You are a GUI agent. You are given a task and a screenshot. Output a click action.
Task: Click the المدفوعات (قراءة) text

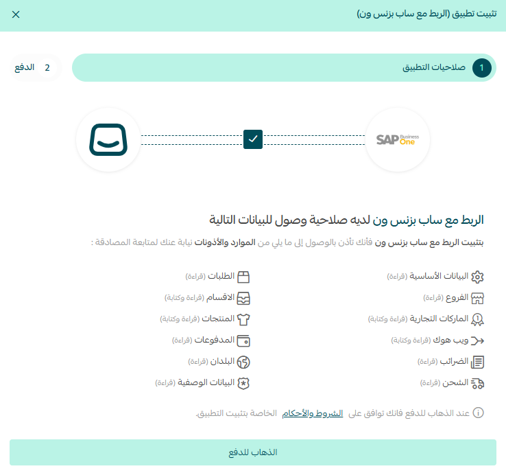(x=204, y=341)
